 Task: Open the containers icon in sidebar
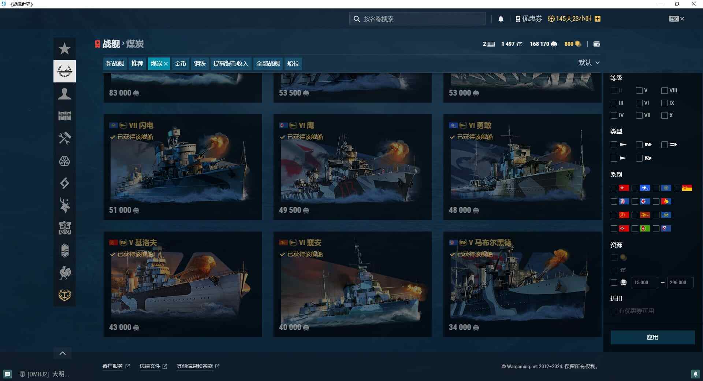pyautogui.click(x=64, y=116)
